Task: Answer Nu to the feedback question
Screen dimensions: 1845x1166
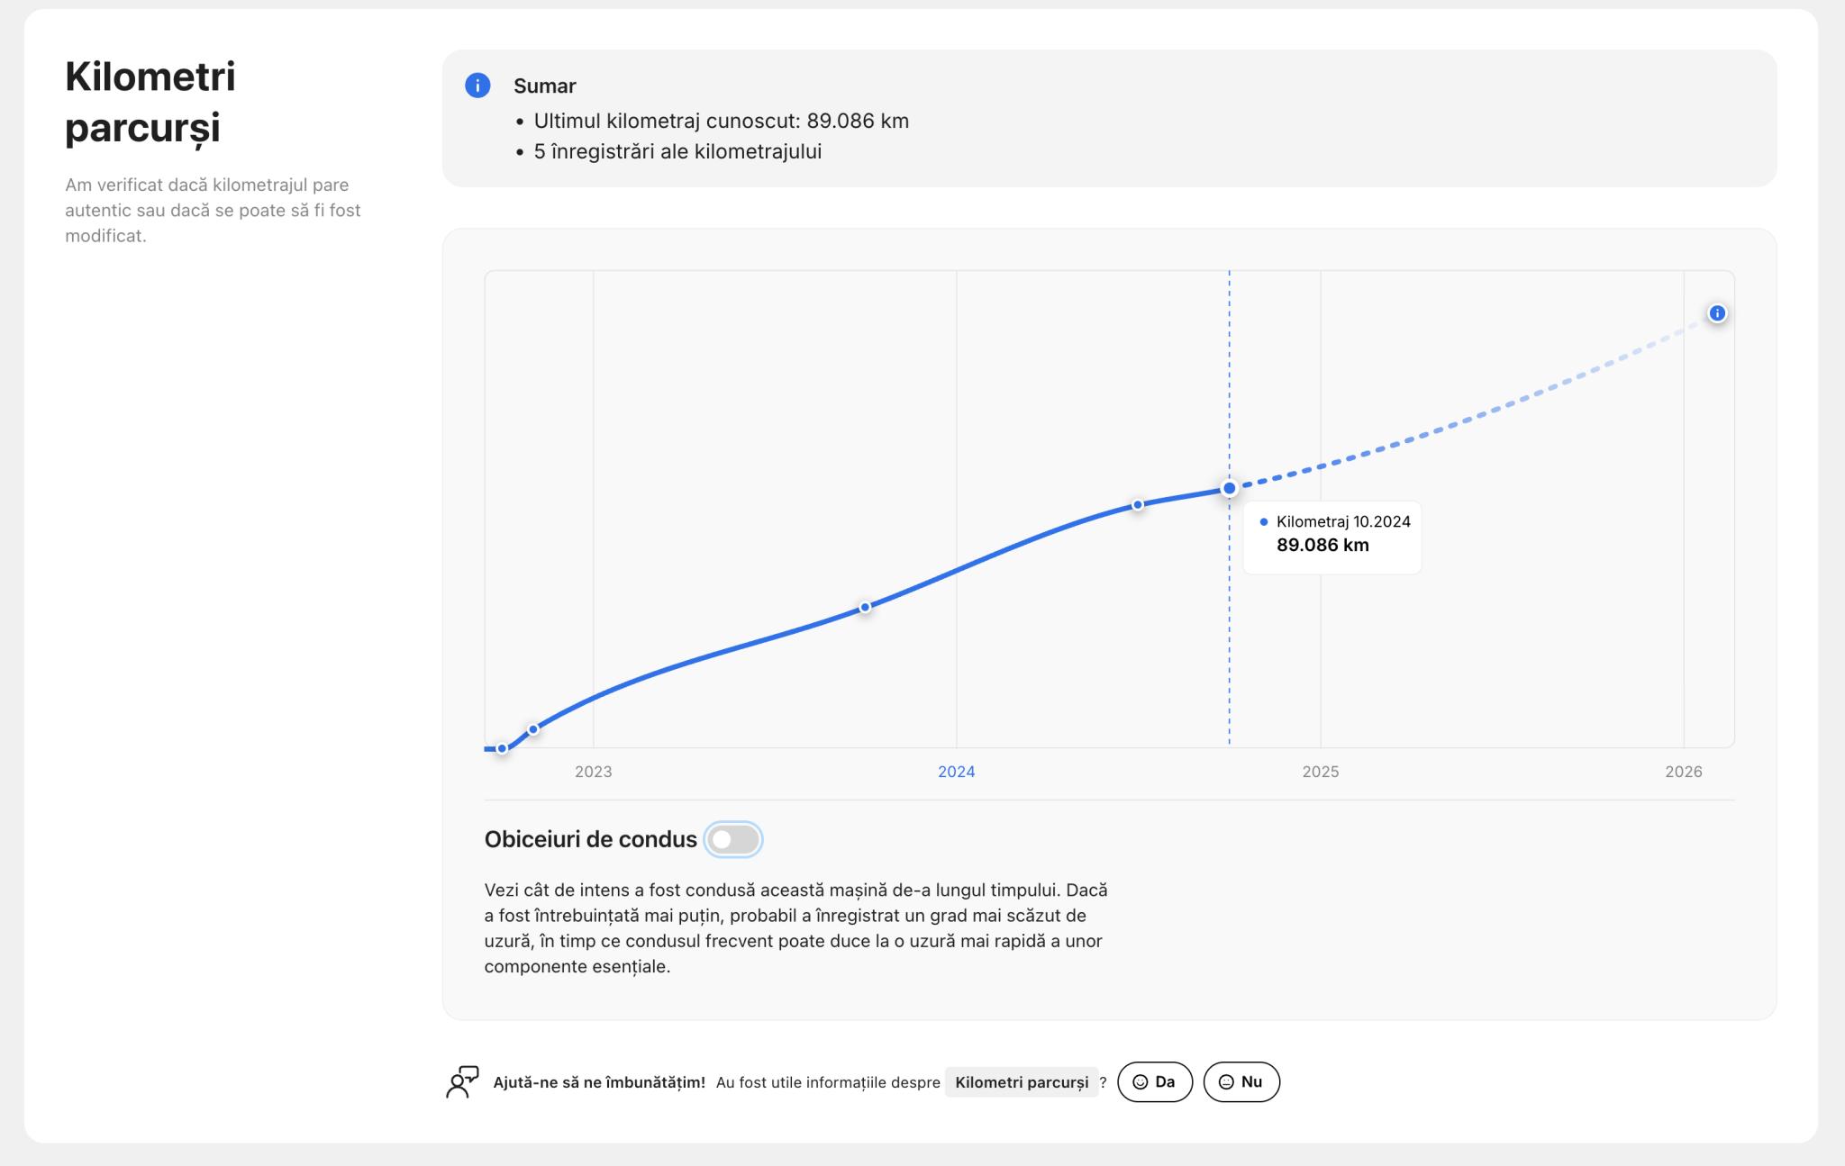Action: point(1241,1081)
